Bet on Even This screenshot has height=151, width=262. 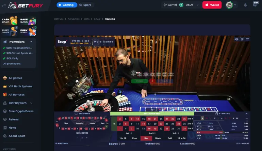pos(134,138)
